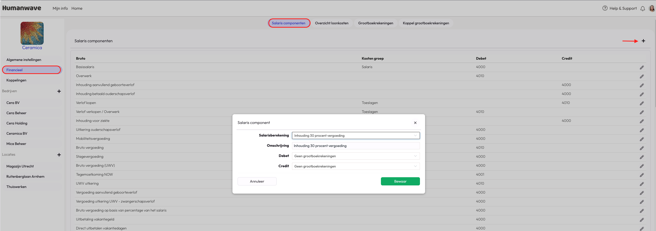Cancel the dialog with Annuleer

click(257, 181)
